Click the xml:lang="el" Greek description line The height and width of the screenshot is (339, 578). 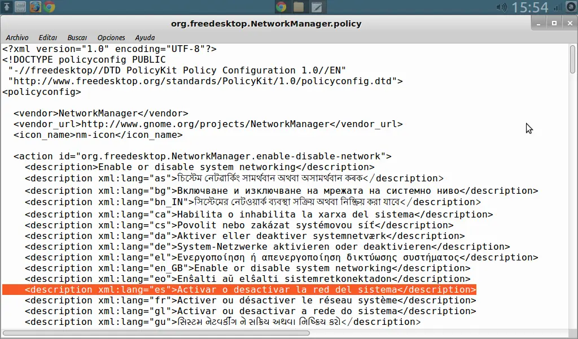(x=282, y=257)
